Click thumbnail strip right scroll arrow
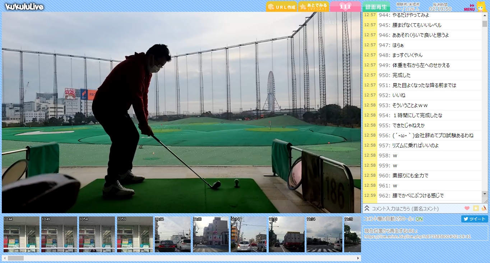 click(x=358, y=258)
